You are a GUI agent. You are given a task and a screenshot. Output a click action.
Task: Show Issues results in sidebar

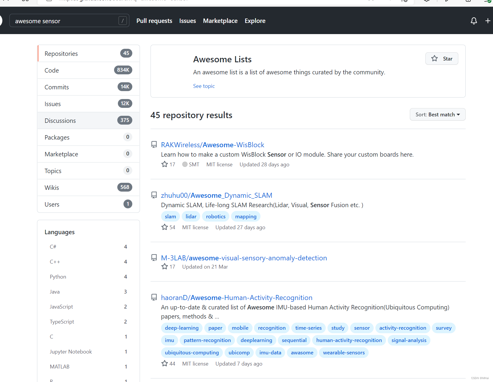88,104
